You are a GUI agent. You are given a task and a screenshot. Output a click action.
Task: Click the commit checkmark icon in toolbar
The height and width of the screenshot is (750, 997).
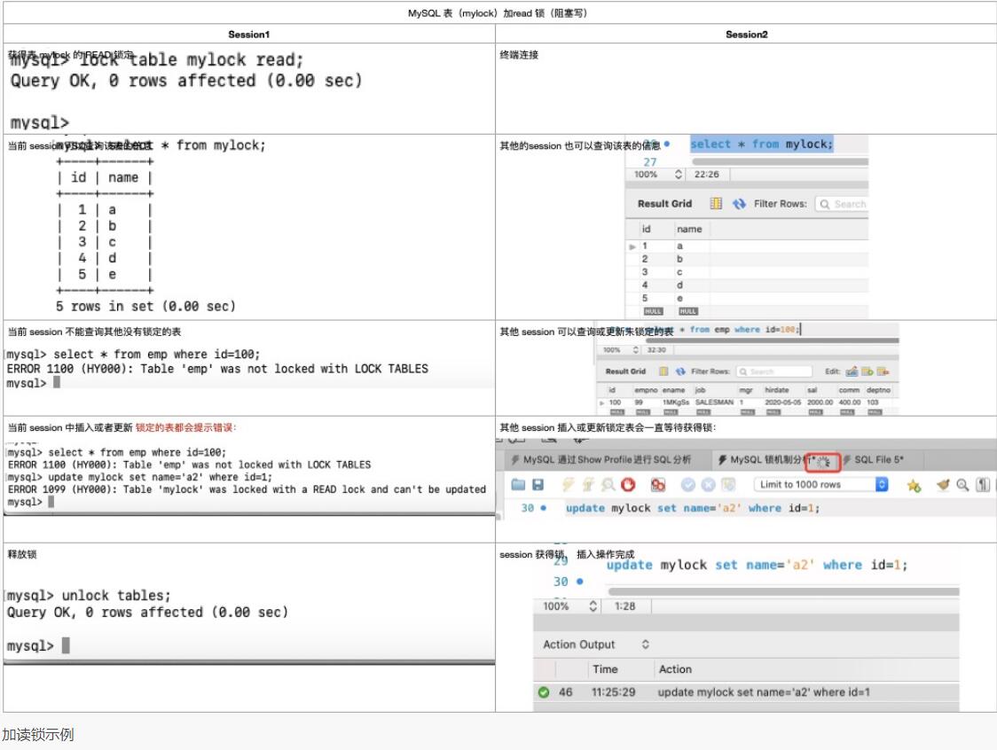[x=687, y=485]
